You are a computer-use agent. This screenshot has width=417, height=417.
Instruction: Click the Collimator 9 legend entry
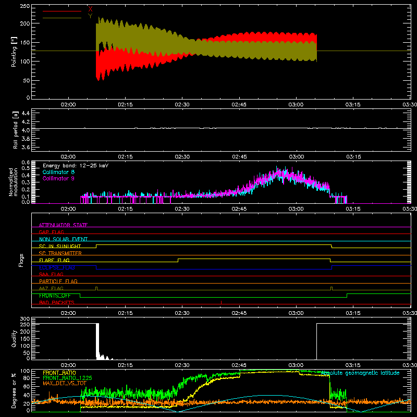[58, 178]
